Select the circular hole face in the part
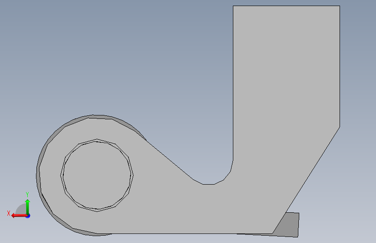The image size is (376, 243). pyautogui.click(x=97, y=175)
